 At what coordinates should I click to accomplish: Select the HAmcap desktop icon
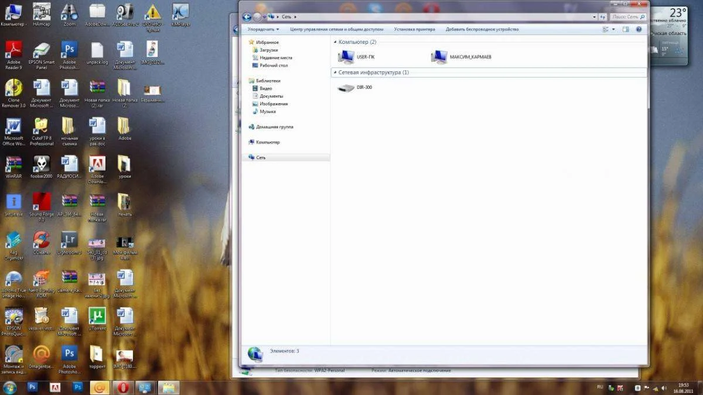tap(41, 16)
